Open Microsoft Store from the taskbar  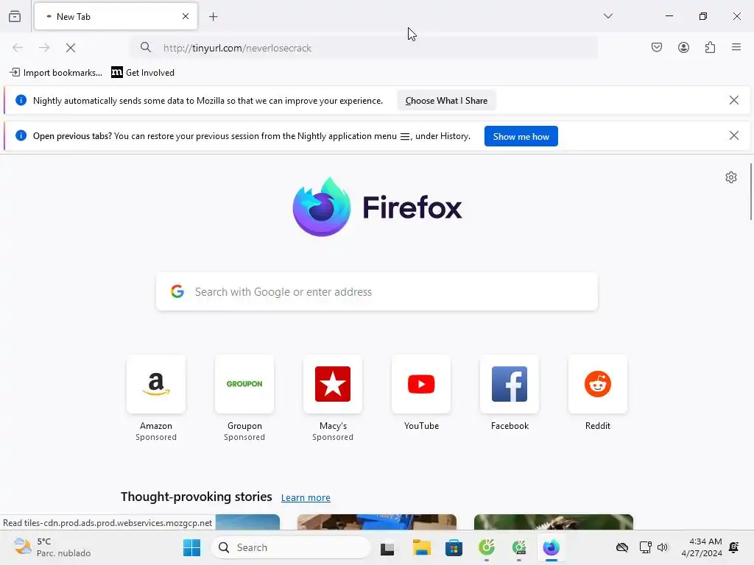(454, 547)
